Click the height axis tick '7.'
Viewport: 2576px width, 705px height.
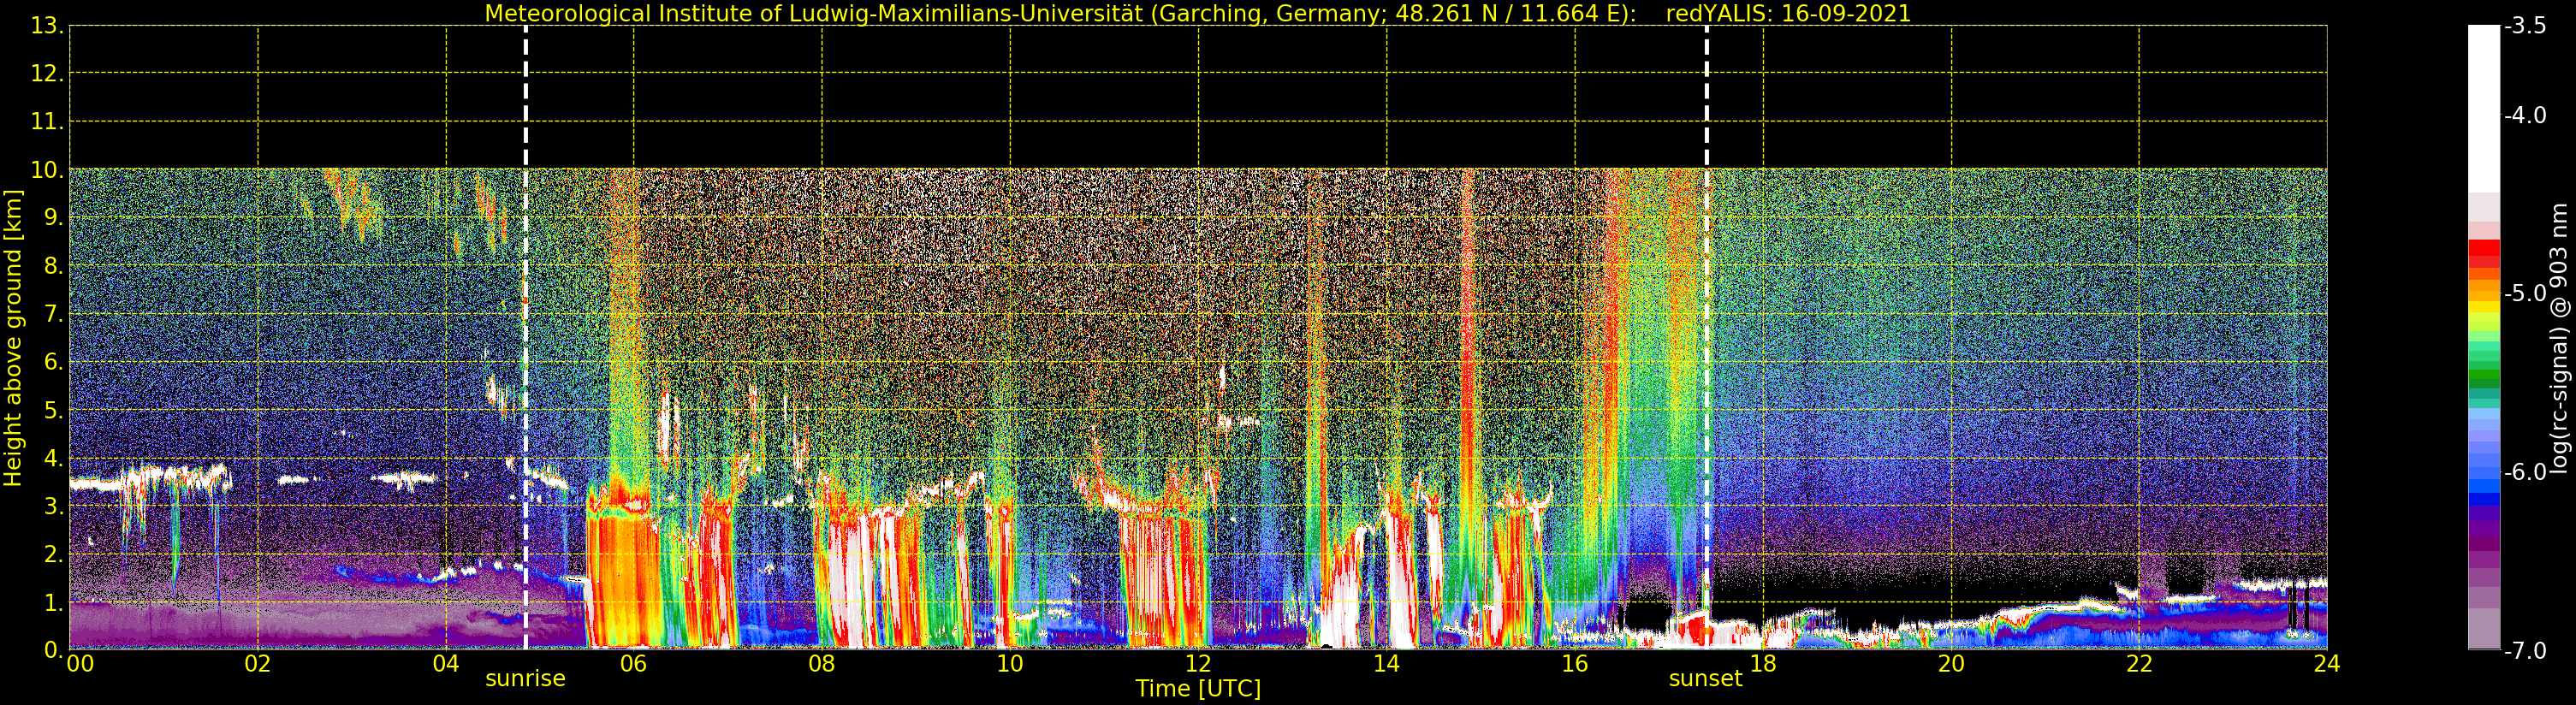(x=54, y=314)
